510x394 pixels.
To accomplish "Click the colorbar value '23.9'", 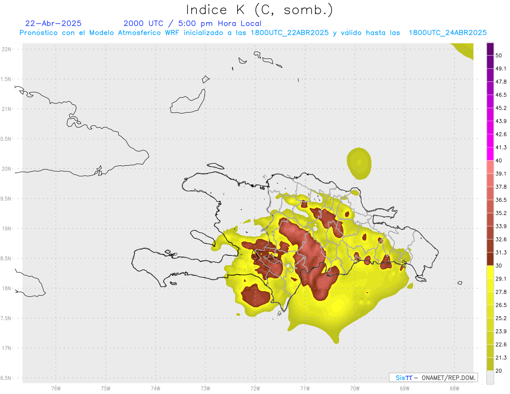I will pos(501,331).
